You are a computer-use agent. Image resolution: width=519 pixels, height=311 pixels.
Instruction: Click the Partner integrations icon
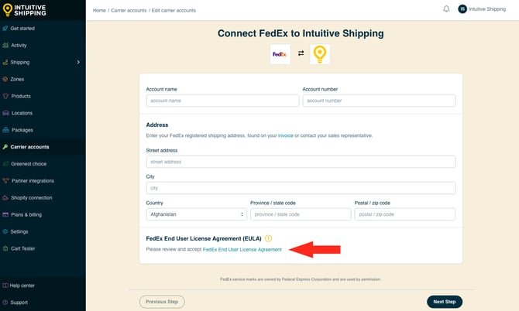coord(5,181)
